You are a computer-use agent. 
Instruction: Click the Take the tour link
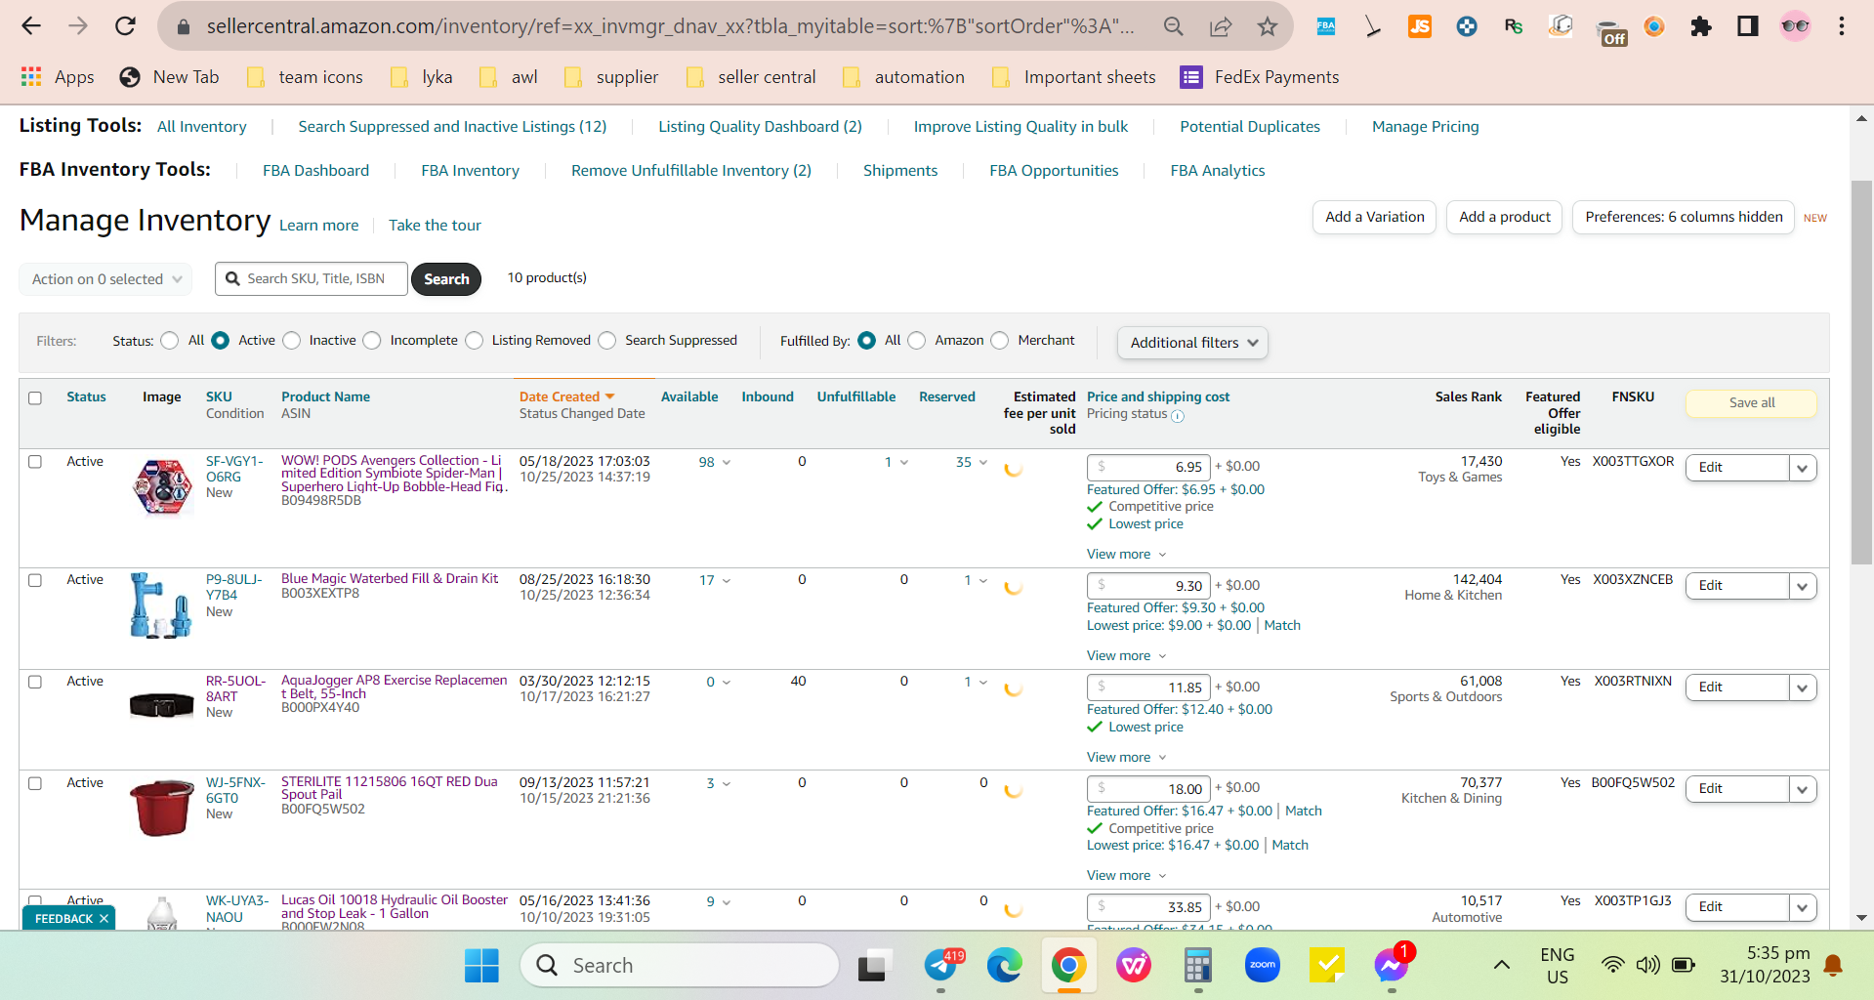(435, 226)
